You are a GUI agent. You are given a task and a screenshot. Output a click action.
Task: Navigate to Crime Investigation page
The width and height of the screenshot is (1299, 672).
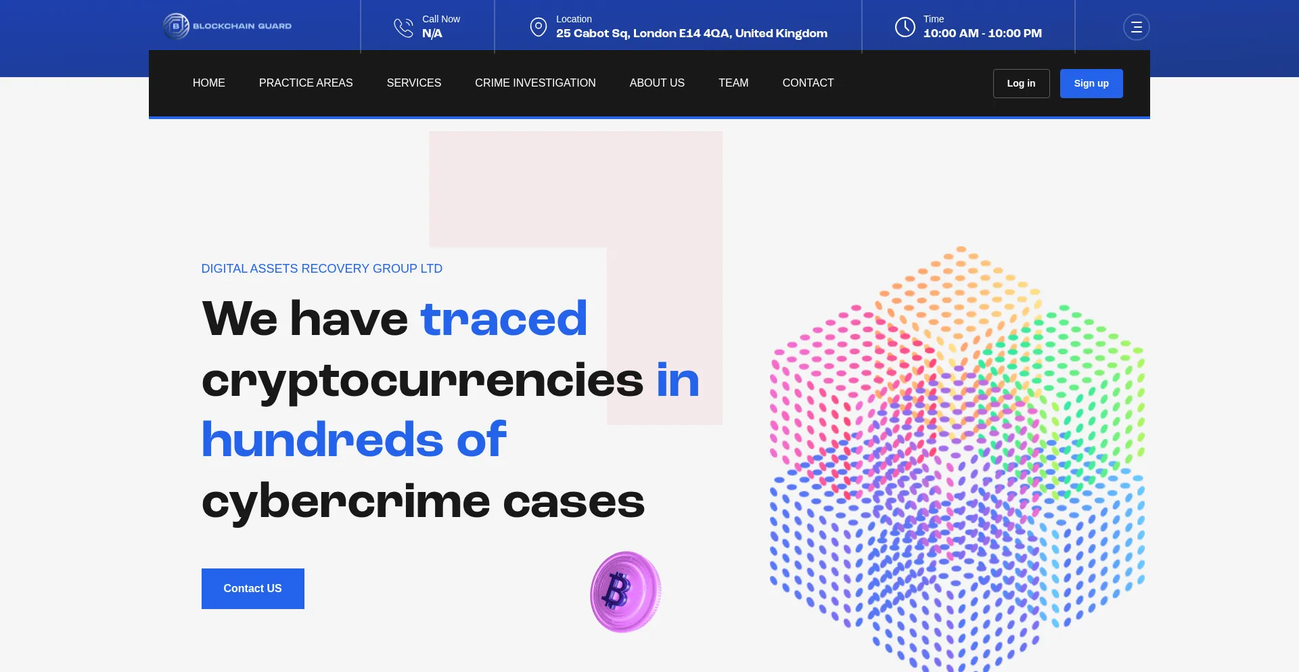pyautogui.click(x=535, y=83)
